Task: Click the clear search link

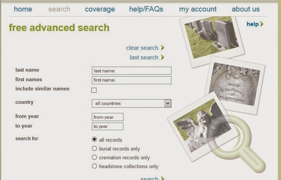Action: point(142,48)
